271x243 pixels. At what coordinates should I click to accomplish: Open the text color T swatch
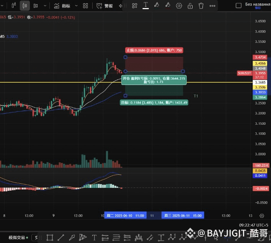click(146, 5)
